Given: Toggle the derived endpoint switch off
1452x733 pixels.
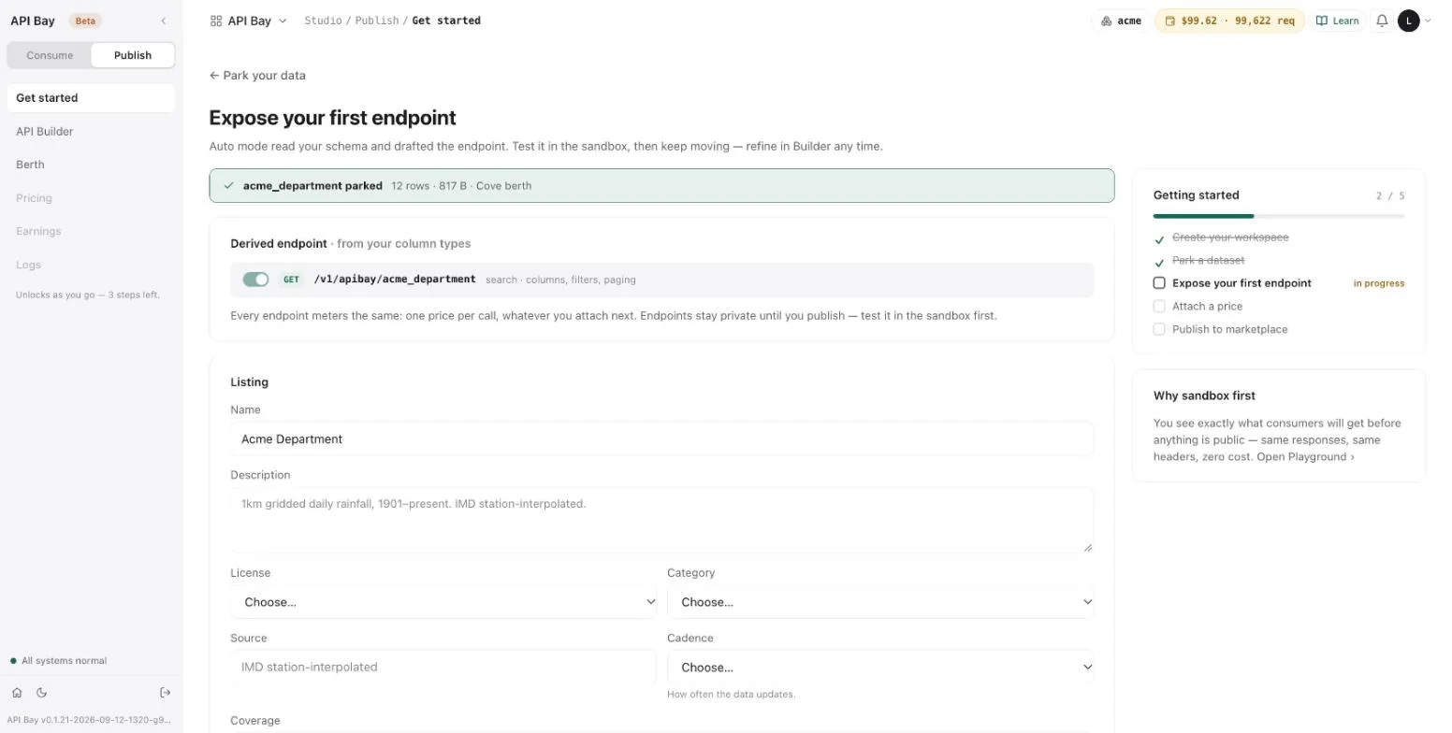Looking at the screenshot, I should click(255, 280).
